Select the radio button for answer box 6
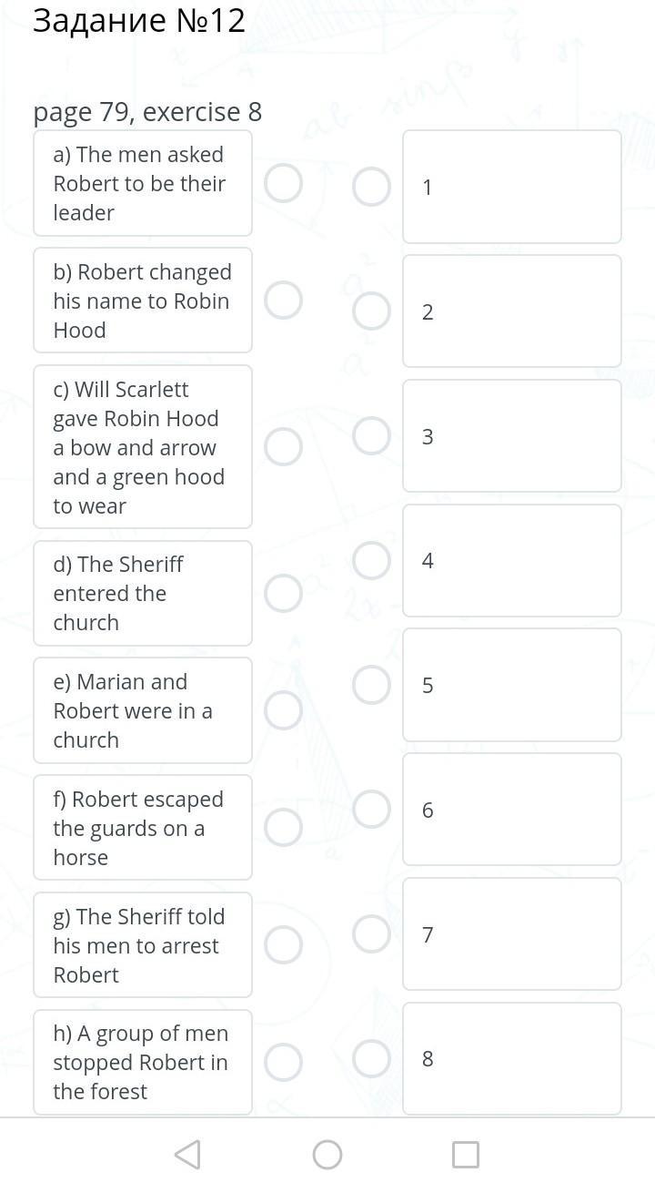The height and width of the screenshot is (1193, 655). pyautogui.click(x=371, y=809)
